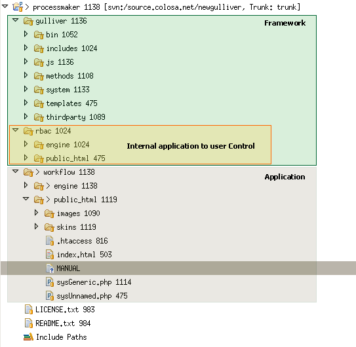Click the .htaccess file icon
The image size is (356, 347).
point(50,241)
